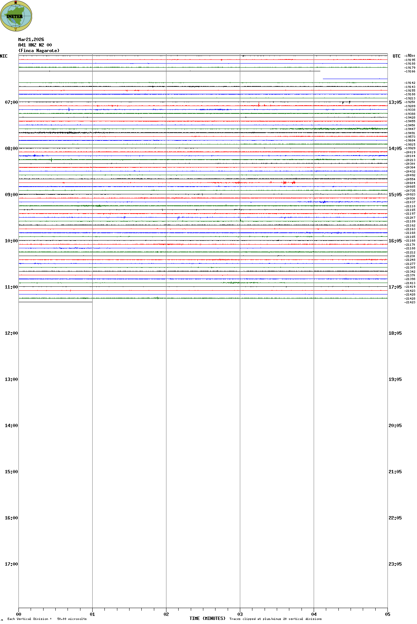Pick the 14:00 local time marker
The width and height of the screenshot is (417, 624).
point(11,426)
